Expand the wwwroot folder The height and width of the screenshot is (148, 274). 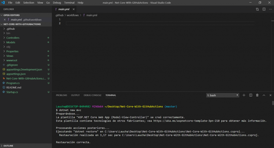click(4, 60)
